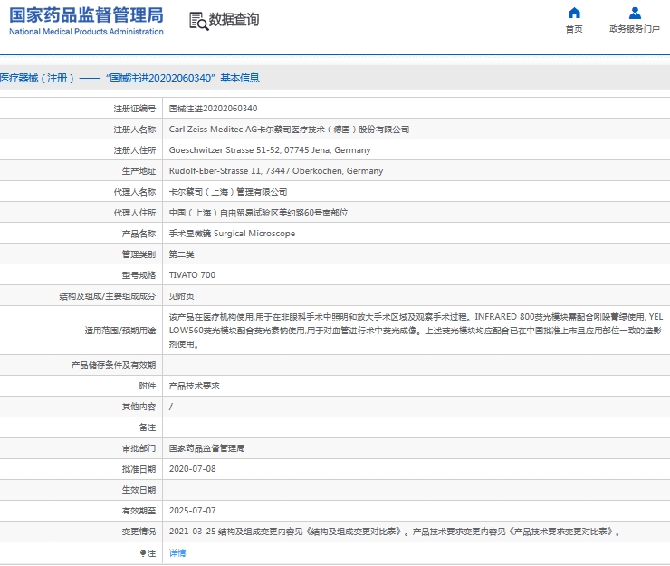Click the 变更情况 field label
Viewport: 670px width, 566px height.
point(139,532)
